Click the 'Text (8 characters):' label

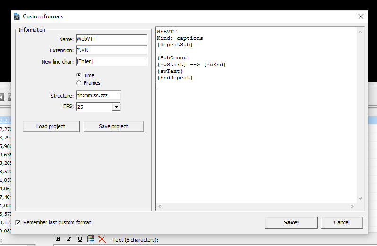[136, 240]
